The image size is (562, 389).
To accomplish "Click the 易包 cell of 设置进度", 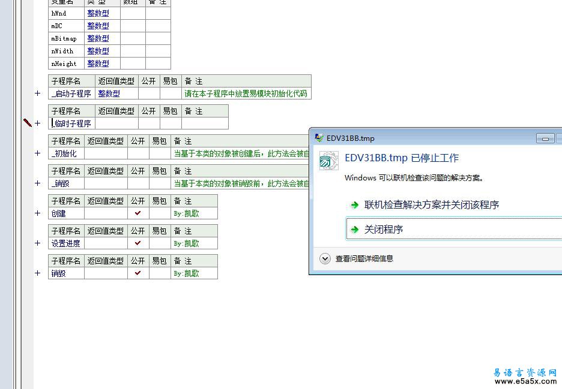I will 160,243.
